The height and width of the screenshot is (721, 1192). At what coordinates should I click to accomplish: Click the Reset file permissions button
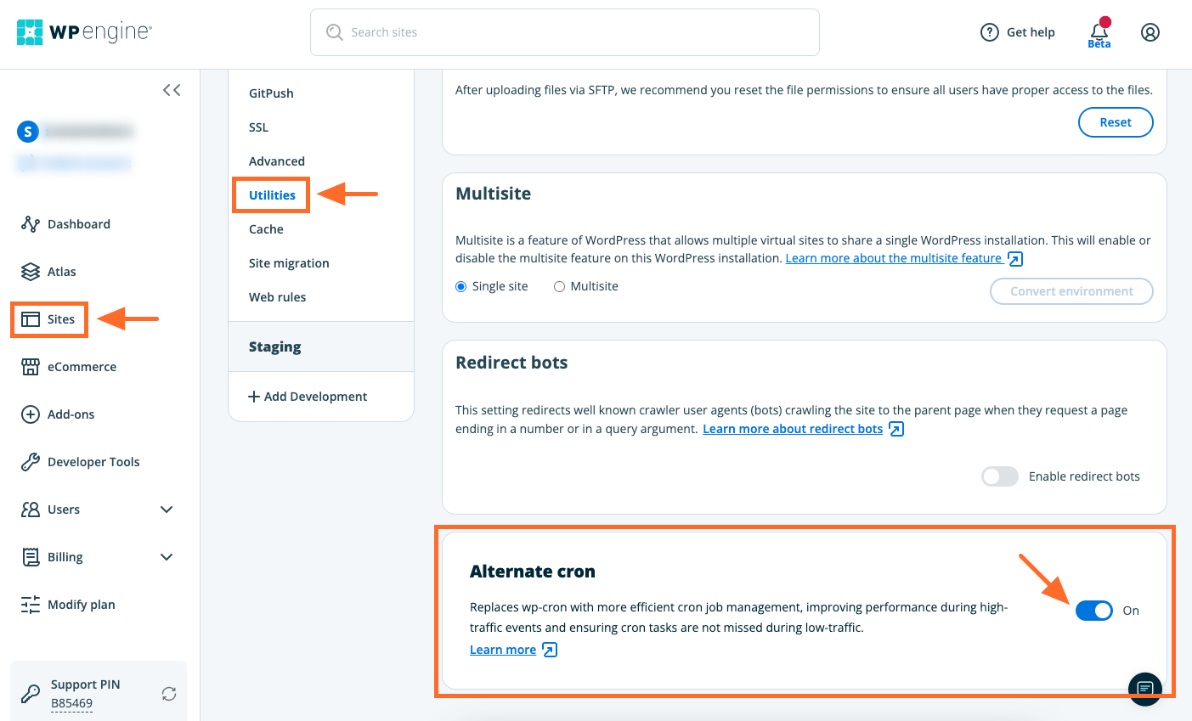1115,122
